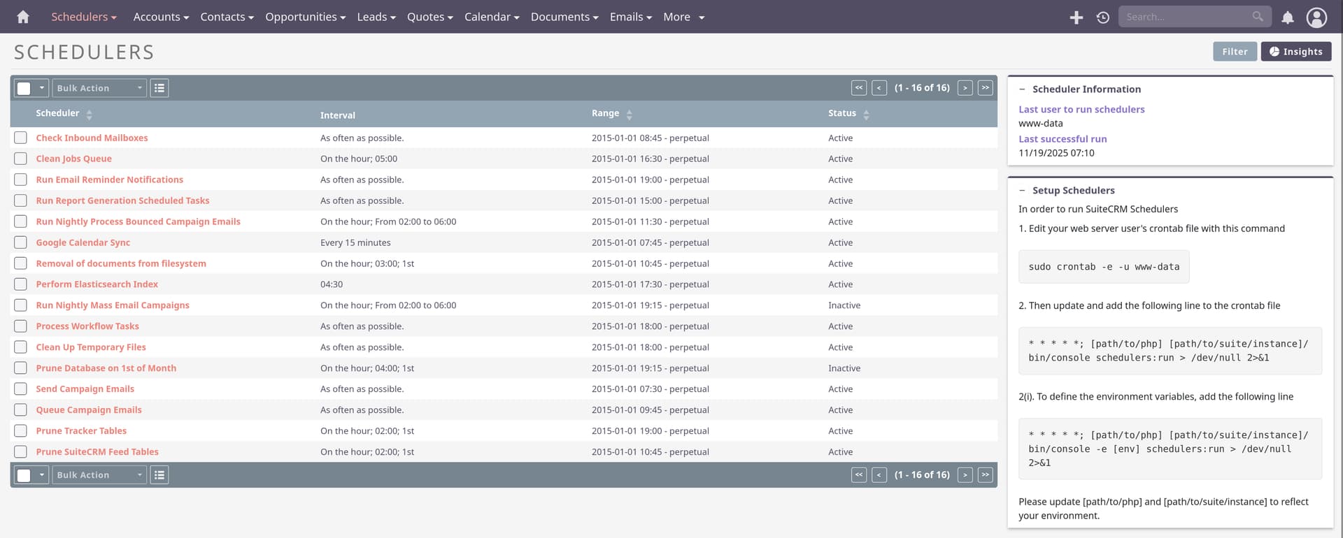Open the user profile avatar menu

coord(1316,17)
